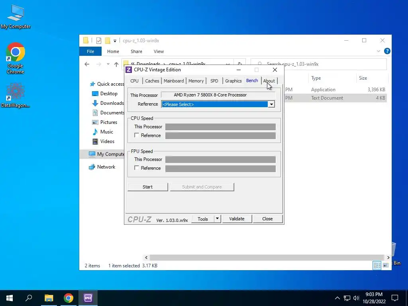Click the taskbar clock and date
Viewport: 408px width, 306px height.
tap(374, 298)
